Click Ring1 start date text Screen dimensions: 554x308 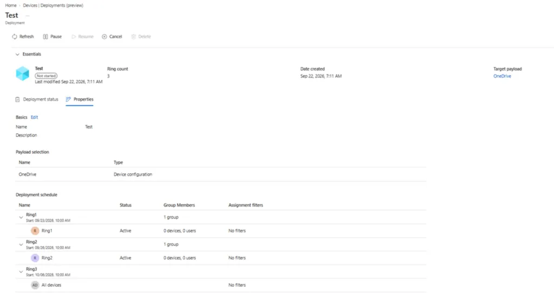click(x=48, y=221)
